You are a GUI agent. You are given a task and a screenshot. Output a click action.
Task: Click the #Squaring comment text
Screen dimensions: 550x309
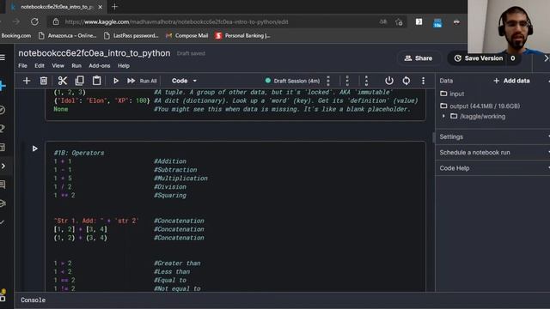pyautogui.click(x=170, y=196)
